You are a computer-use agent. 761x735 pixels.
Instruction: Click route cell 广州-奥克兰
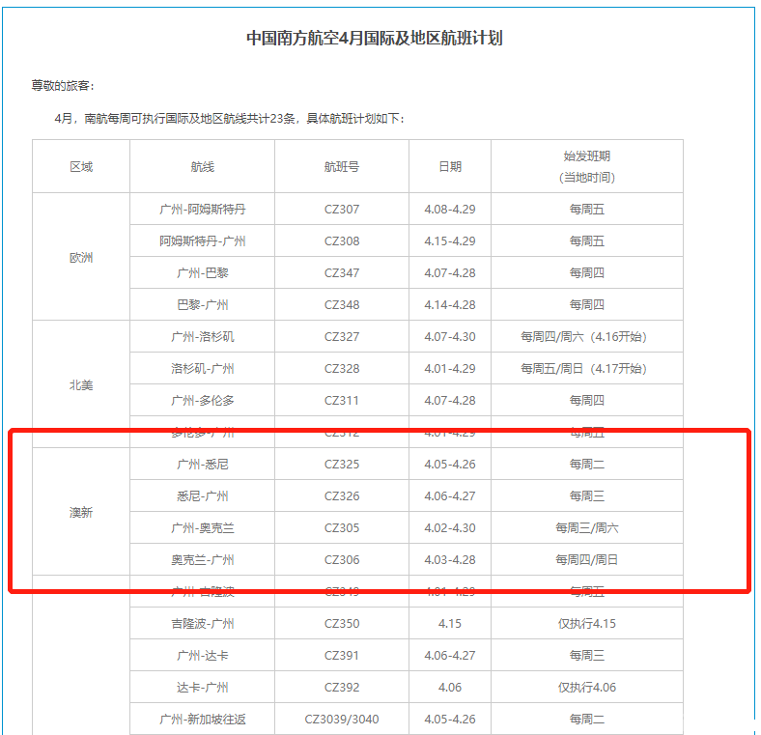pos(203,527)
